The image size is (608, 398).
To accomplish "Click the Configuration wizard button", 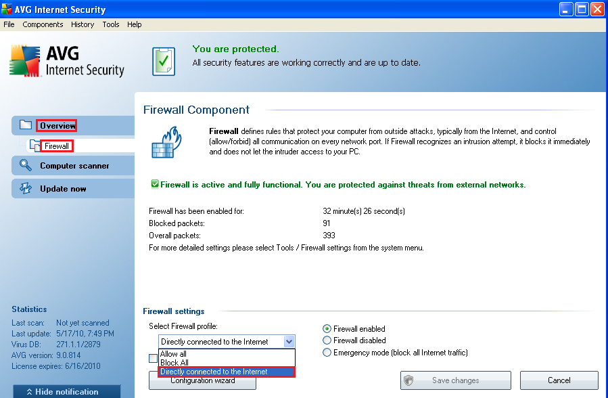I will 202,382.
